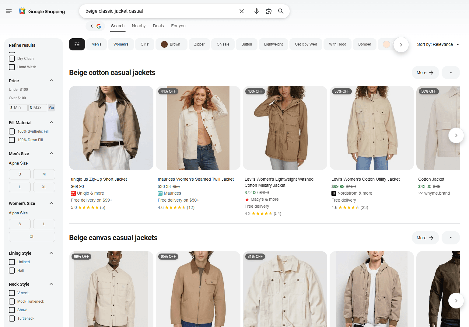The image size is (469, 327).
Task: Next arrow in cotton jackets carousel
Action: pos(456,135)
